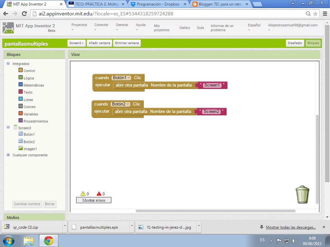
Task: Click the viewer horizontal scrollbar
Action: point(216,211)
